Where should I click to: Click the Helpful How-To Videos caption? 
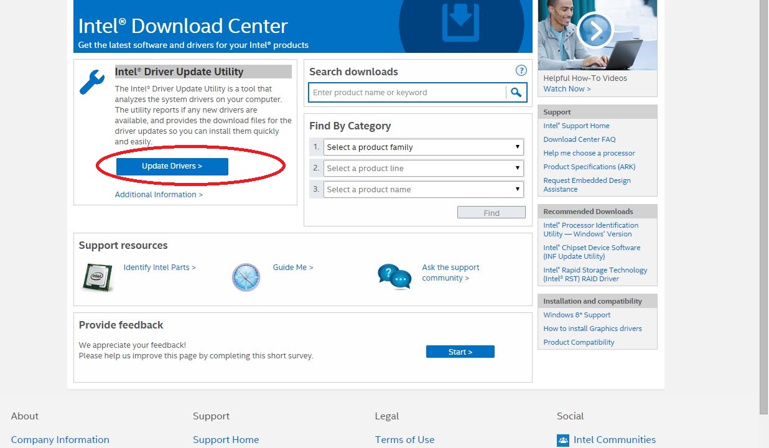585,78
